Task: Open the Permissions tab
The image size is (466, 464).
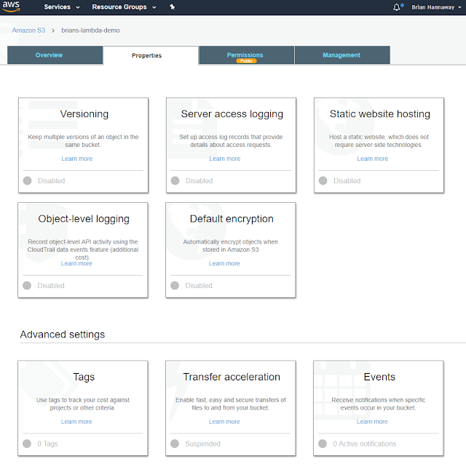Action: point(246,55)
